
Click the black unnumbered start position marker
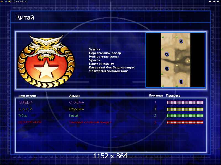pos(181,81)
